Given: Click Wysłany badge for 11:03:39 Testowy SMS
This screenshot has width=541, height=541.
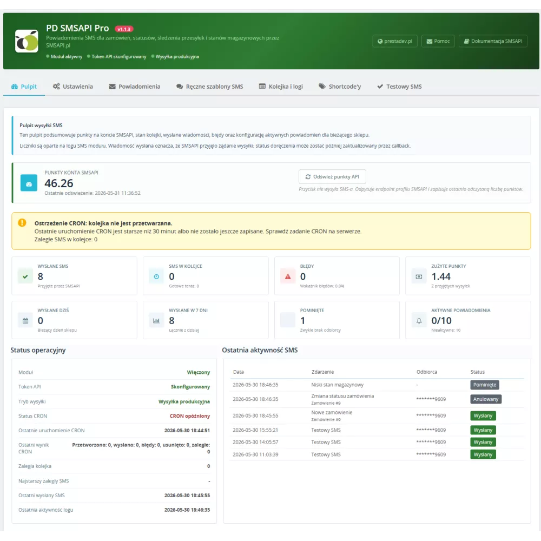Looking at the screenshot, I should pyautogui.click(x=483, y=455).
